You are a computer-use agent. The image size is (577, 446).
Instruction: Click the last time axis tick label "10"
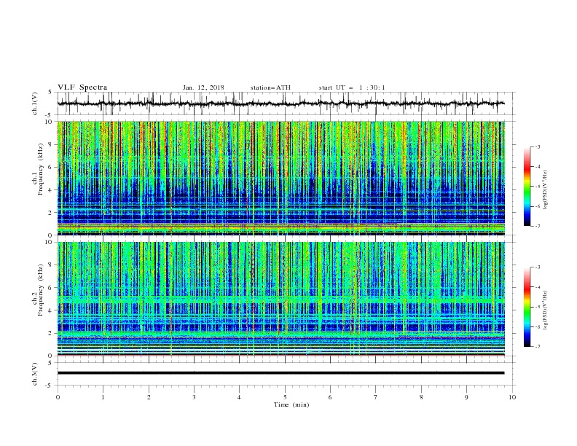(x=512, y=397)
